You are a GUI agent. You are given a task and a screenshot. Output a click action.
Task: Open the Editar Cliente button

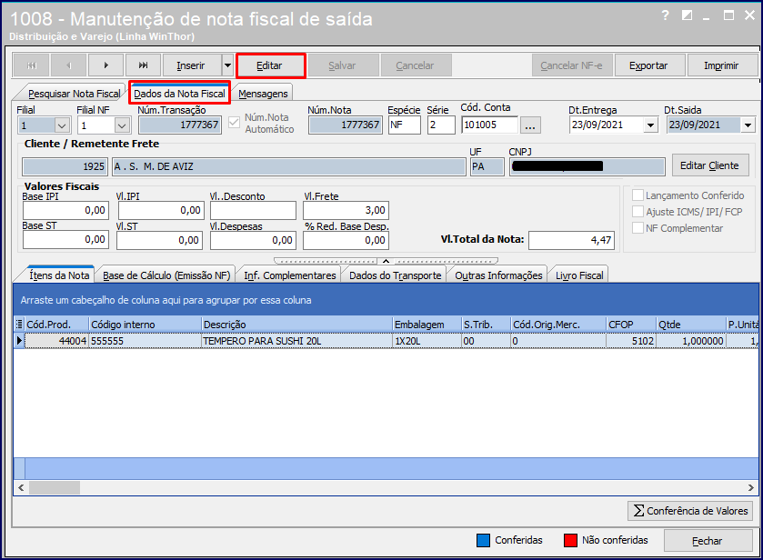click(709, 165)
